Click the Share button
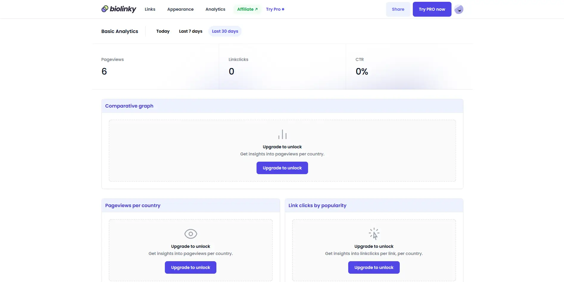 coord(398,9)
